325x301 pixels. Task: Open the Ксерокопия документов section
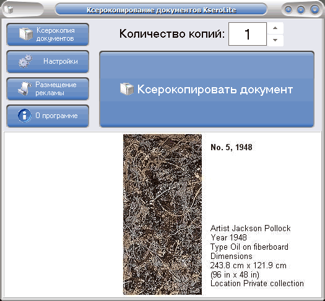[48, 35]
